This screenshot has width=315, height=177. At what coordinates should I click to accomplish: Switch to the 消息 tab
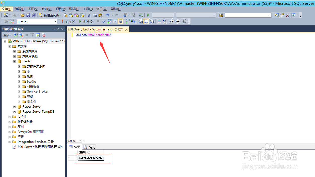[89, 147]
